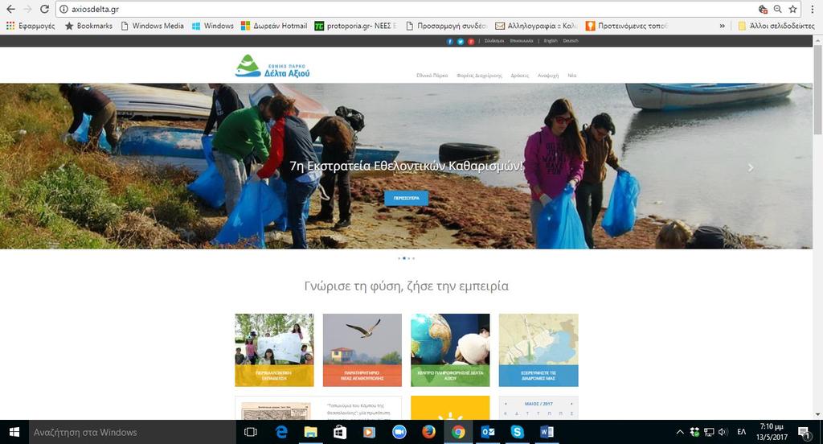Click Δέλτα Αξιού park logo
The width and height of the screenshot is (823, 444).
click(272, 66)
